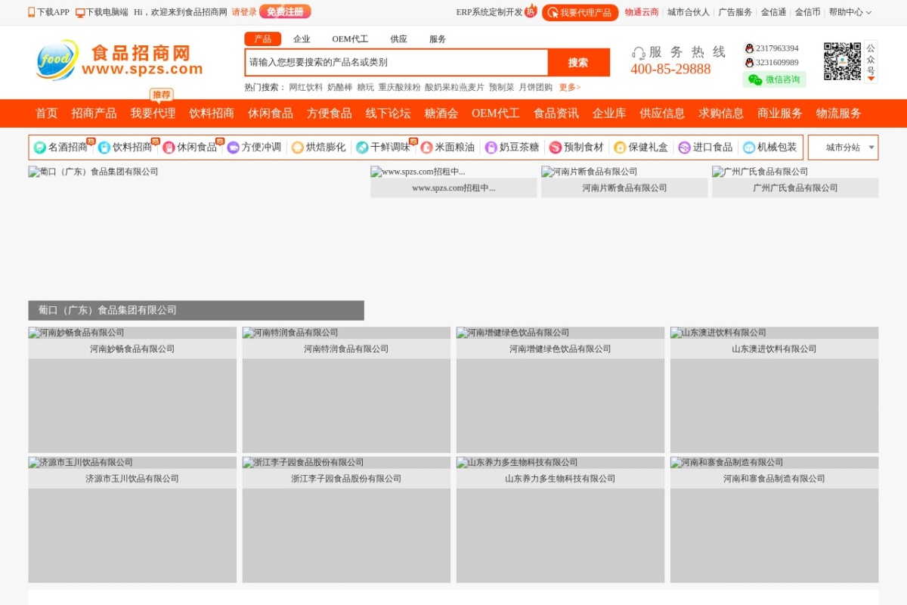The height and width of the screenshot is (605, 907).
Task: Open 济源市玉川饮品有限公司 card
Action: pyautogui.click(x=132, y=520)
